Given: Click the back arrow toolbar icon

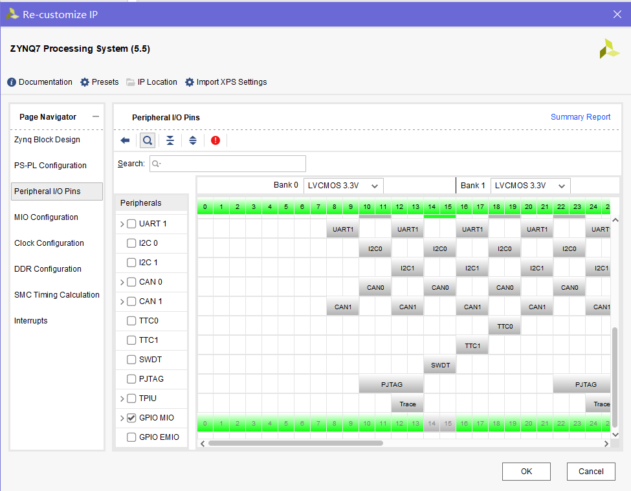Looking at the screenshot, I should click(x=125, y=140).
